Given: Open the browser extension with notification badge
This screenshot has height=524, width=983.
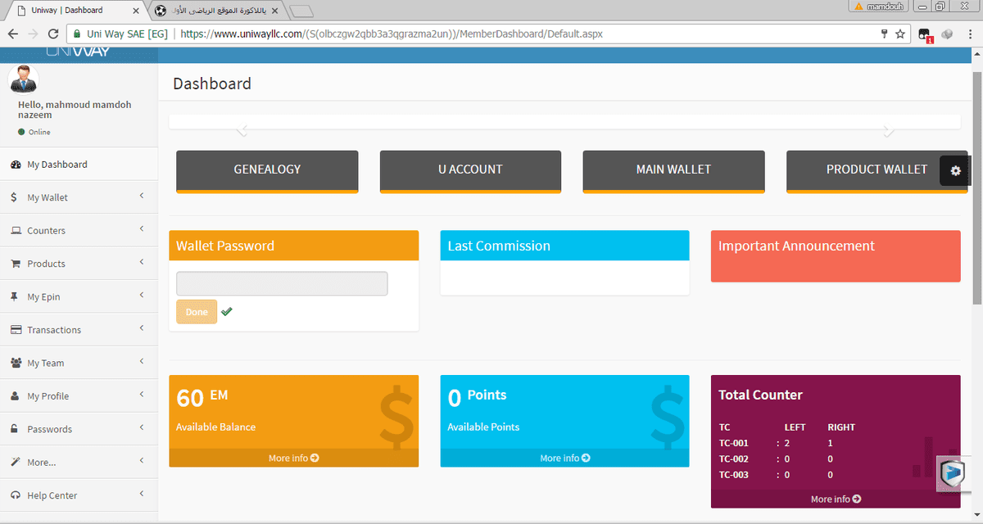Looking at the screenshot, I should click(x=925, y=34).
